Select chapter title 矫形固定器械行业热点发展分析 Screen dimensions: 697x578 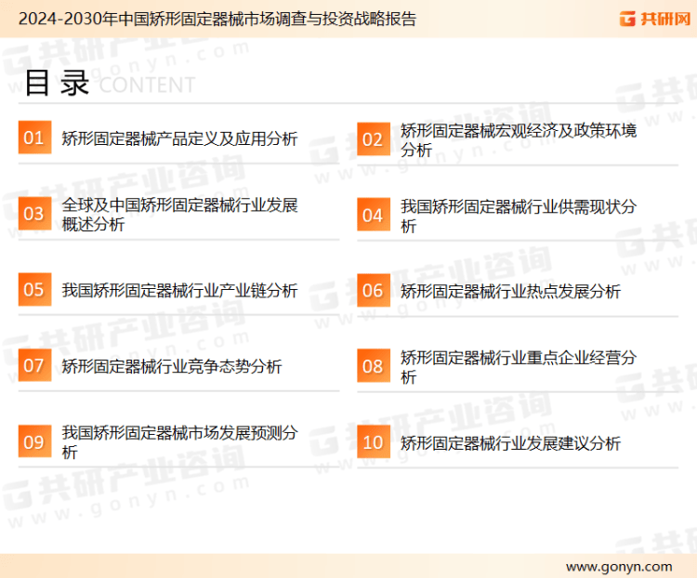coord(510,291)
